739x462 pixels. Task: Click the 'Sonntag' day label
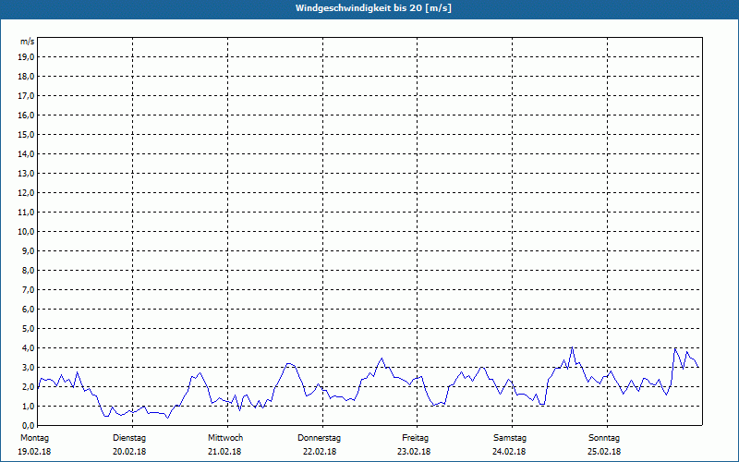tap(604, 438)
